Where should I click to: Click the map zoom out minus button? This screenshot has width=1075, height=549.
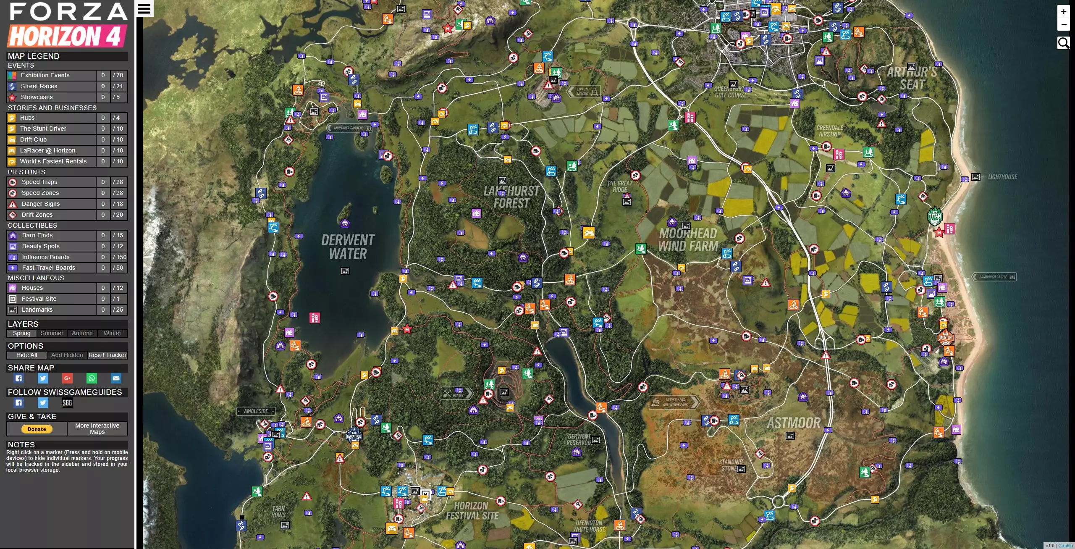(1063, 24)
